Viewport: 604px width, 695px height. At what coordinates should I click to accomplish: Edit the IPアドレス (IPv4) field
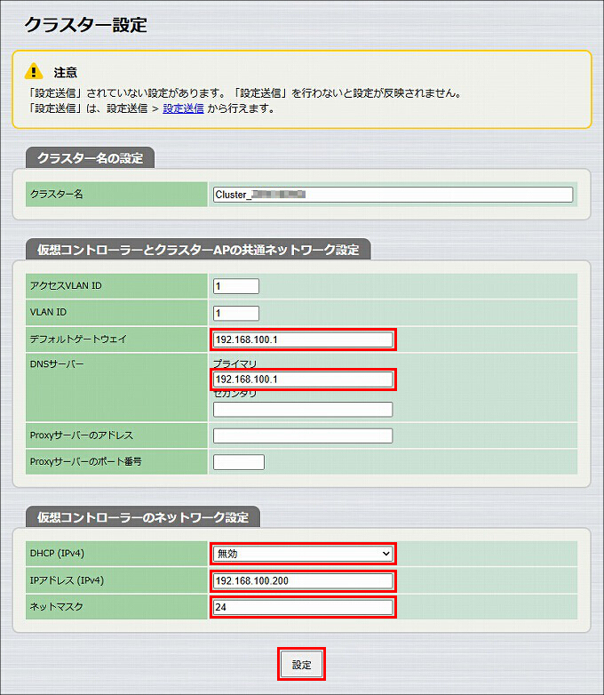tap(303, 580)
